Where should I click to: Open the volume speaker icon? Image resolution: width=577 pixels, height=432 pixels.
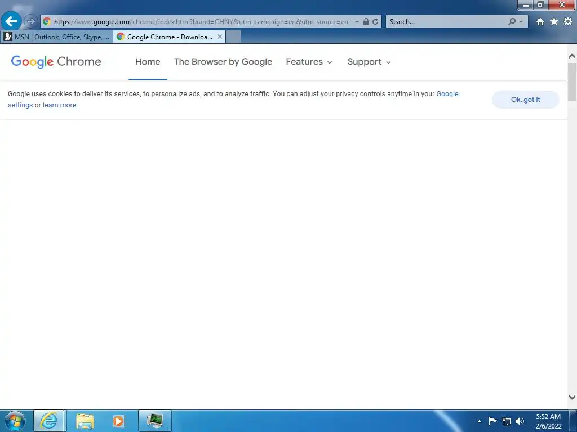coord(520,421)
